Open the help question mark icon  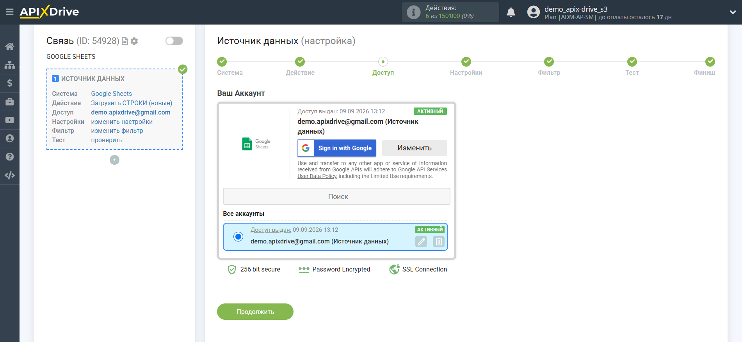click(10, 157)
